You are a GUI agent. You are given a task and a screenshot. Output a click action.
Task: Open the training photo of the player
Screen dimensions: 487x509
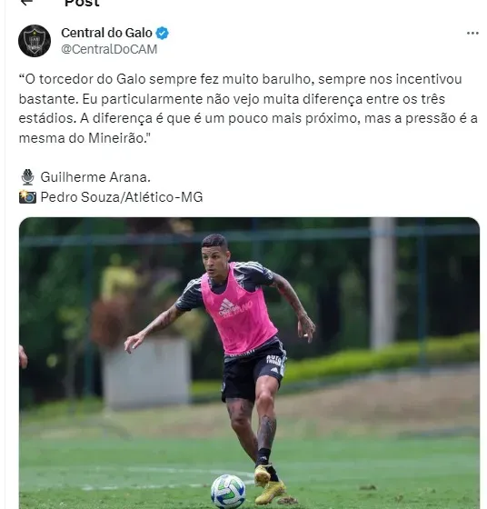249,363
